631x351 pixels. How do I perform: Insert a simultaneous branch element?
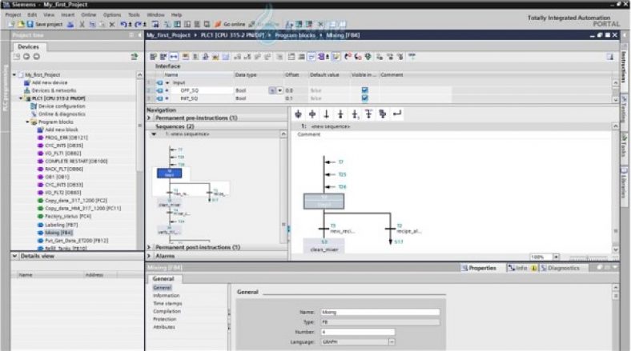[x=383, y=114]
